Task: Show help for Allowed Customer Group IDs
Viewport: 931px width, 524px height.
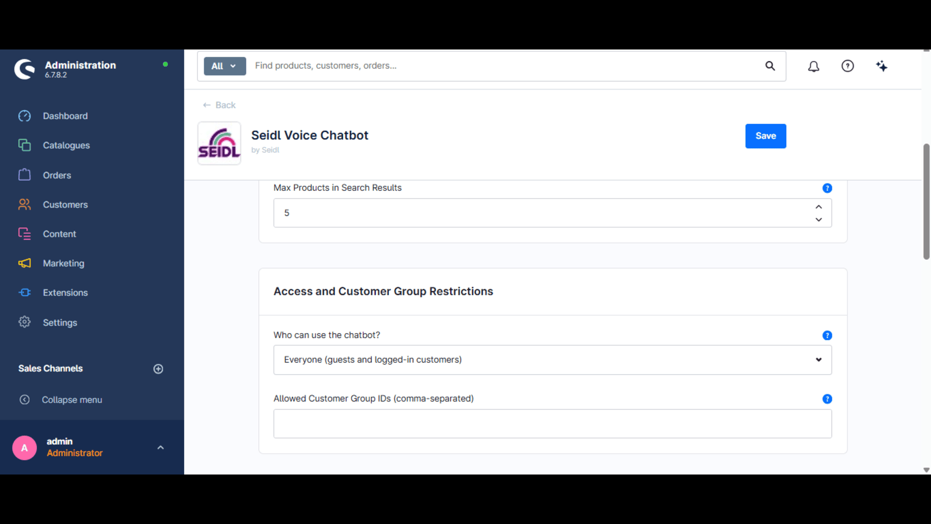Action: [x=827, y=399]
